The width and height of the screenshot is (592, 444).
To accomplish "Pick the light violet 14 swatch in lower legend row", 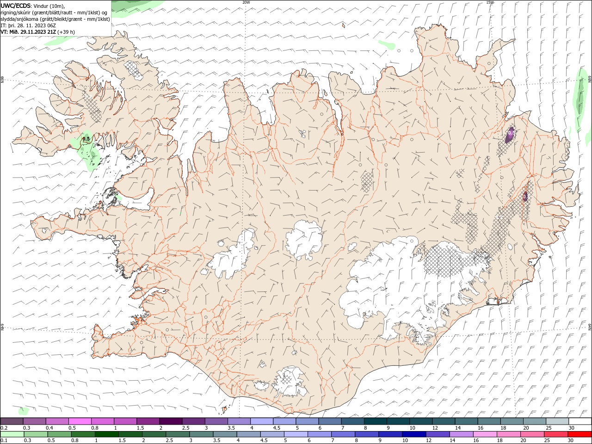I will 461,434.
